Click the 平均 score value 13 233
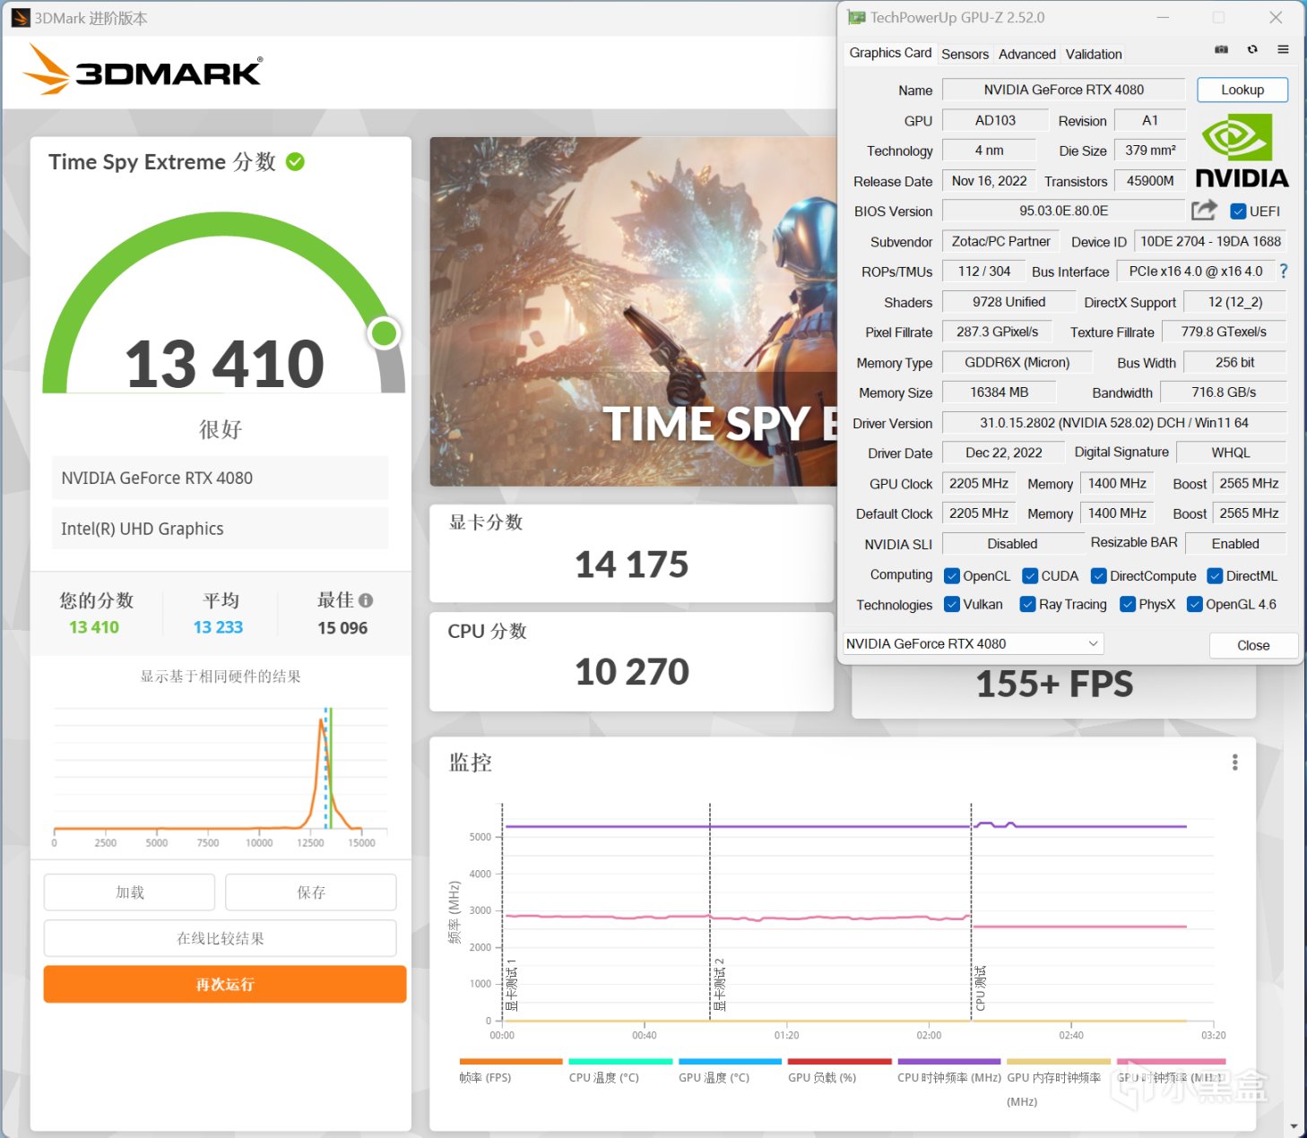 click(218, 627)
